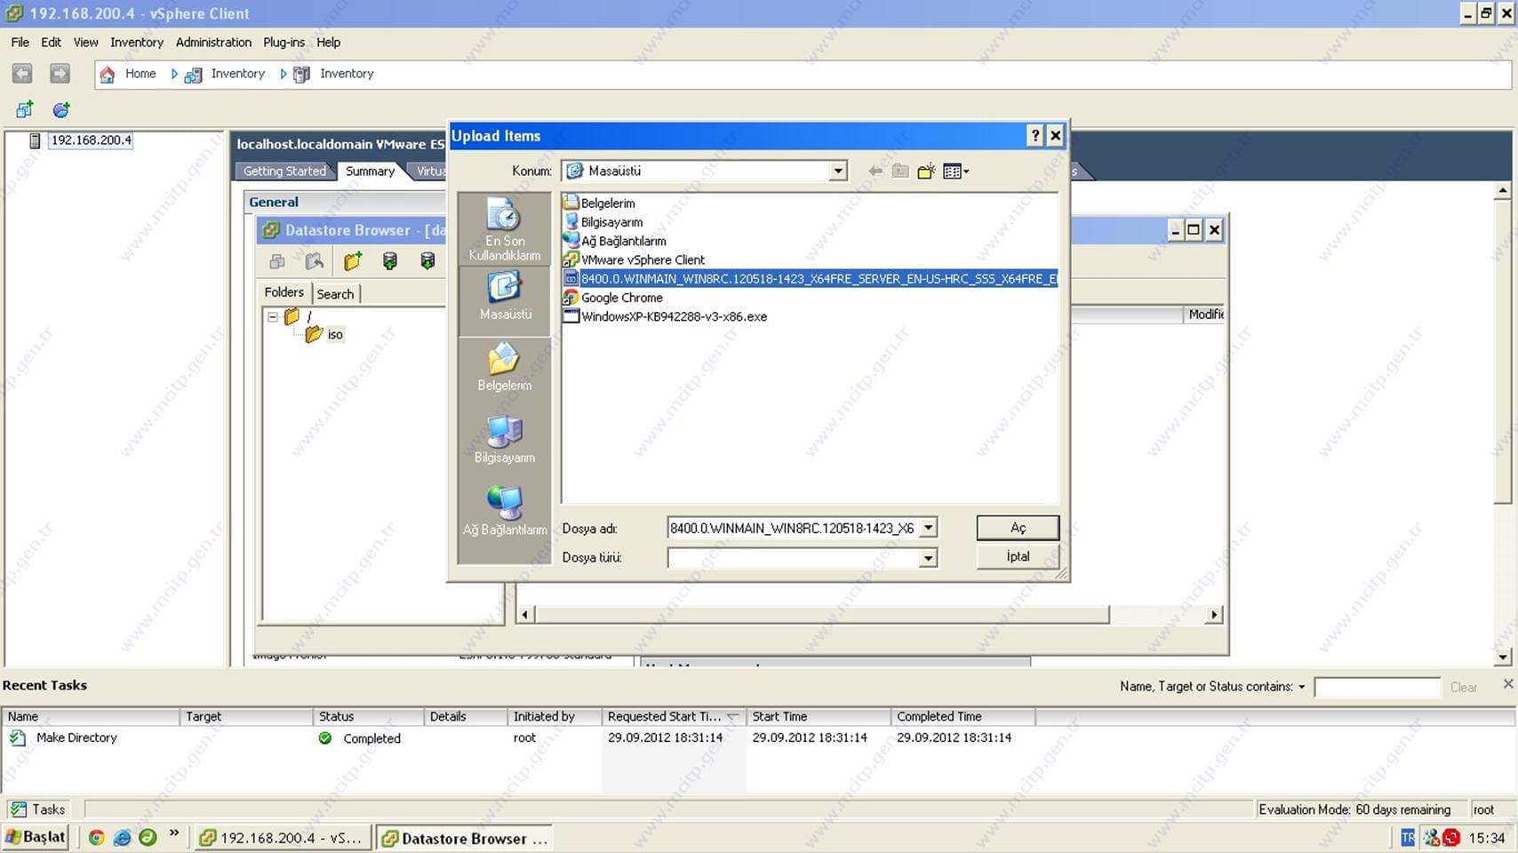Screen dimensions: 1518x853
Task: Click upload files to datastore icon
Action: click(x=389, y=261)
